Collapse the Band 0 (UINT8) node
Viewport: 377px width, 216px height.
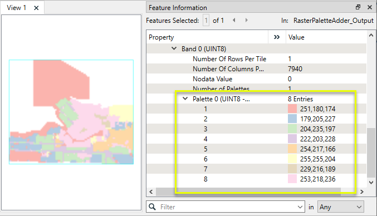pyautogui.click(x=174, y=48)
